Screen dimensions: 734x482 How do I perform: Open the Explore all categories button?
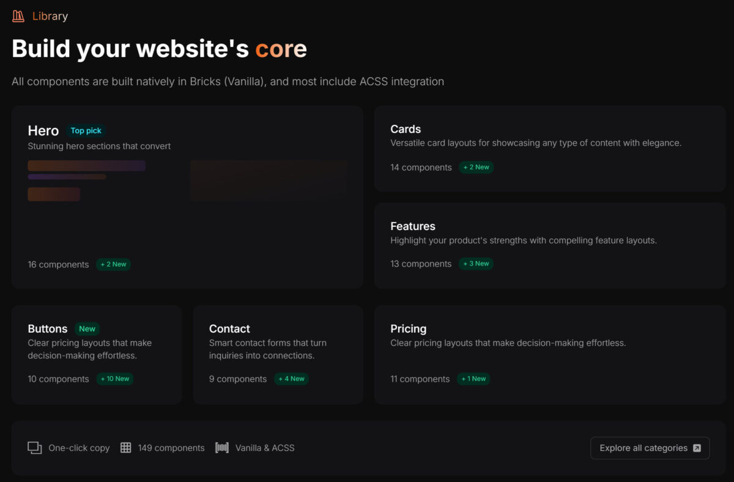650,448
